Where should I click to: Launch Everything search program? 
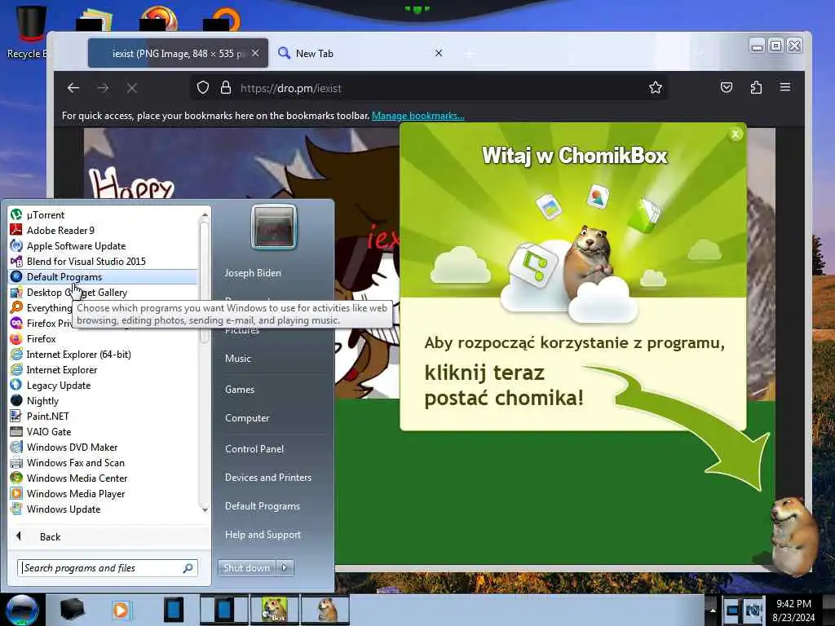41,307
